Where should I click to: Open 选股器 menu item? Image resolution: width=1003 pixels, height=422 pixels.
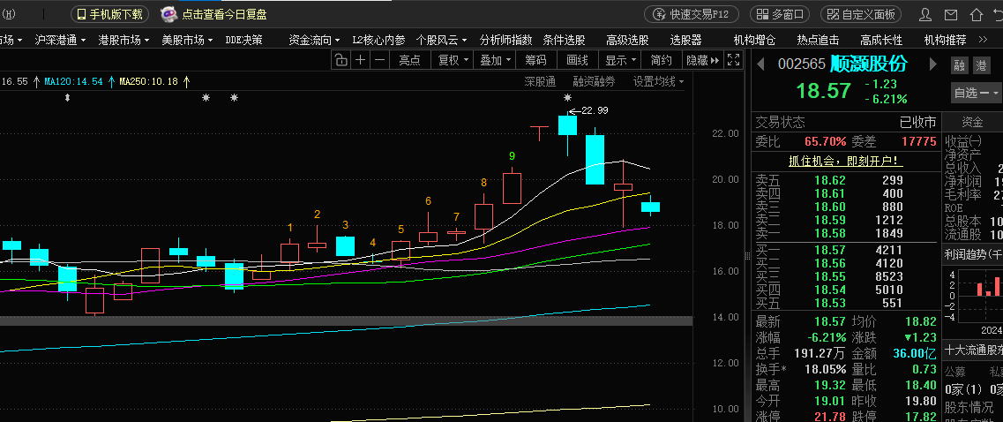(685, 40)
